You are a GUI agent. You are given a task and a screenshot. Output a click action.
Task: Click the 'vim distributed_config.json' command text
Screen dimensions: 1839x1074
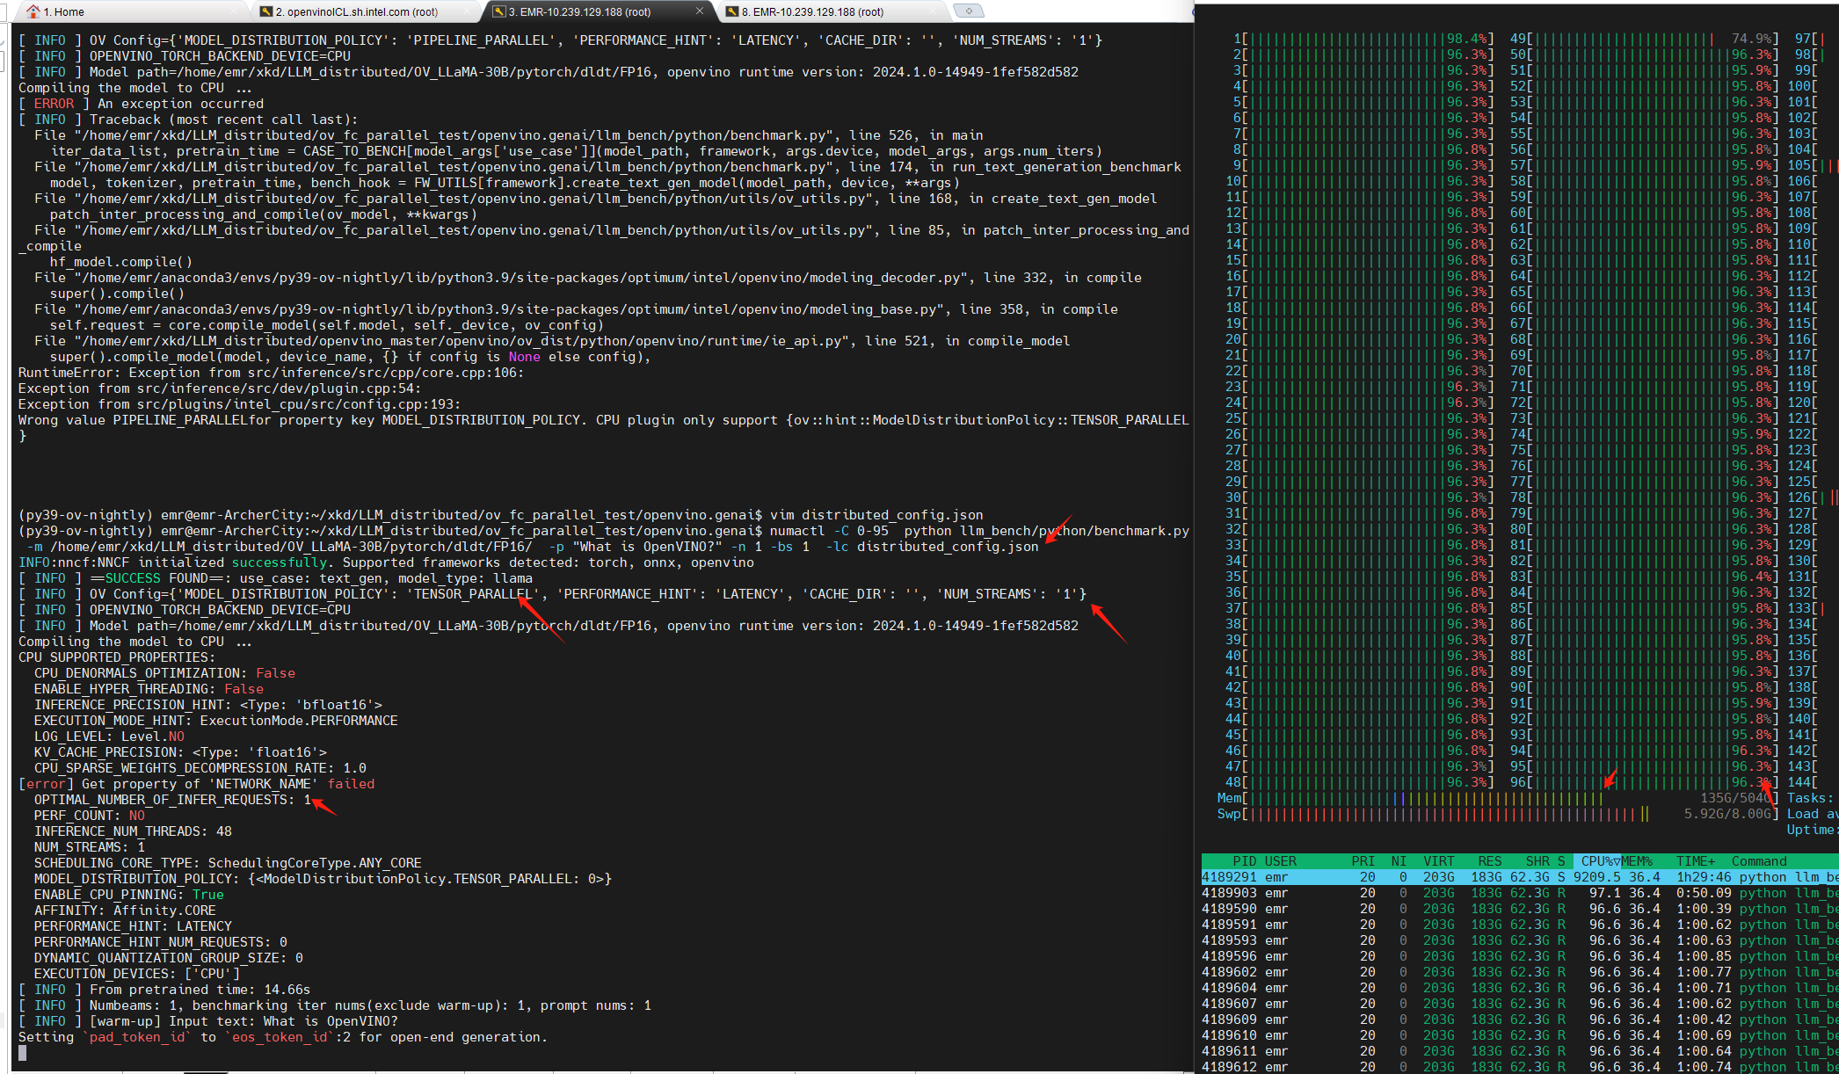[876, 515]
